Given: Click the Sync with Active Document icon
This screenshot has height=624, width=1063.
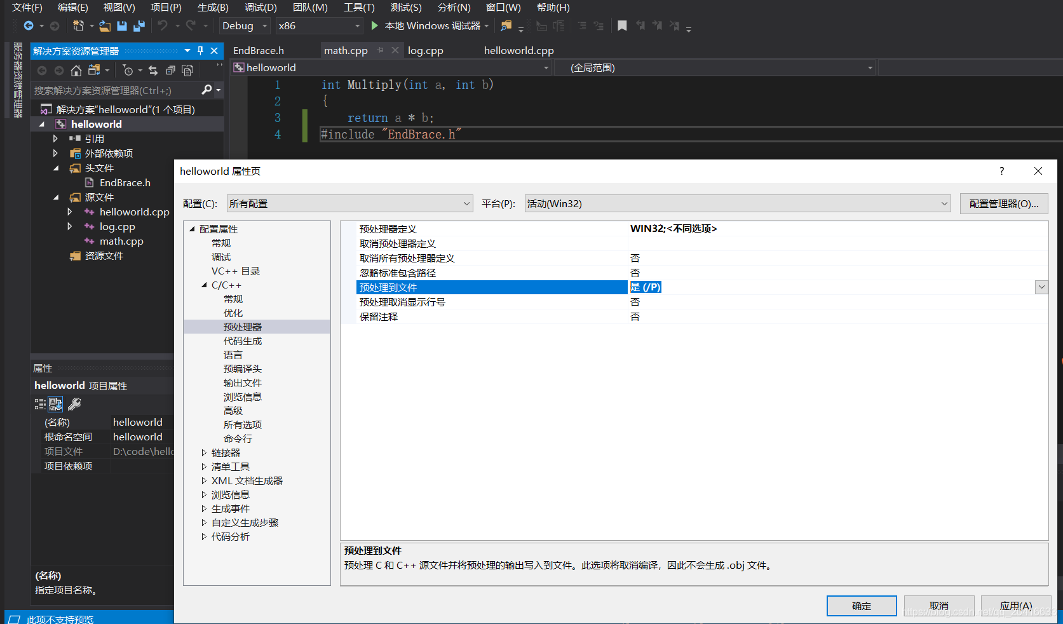Looking at the screenshot, I should click(153, 71).
